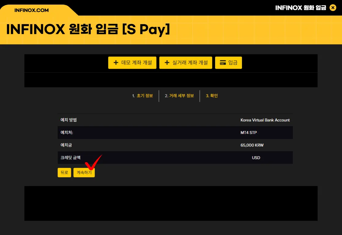Click the 예치 방법 row label
The height and width of the screenshot is (235, 342).
[68, 120]
